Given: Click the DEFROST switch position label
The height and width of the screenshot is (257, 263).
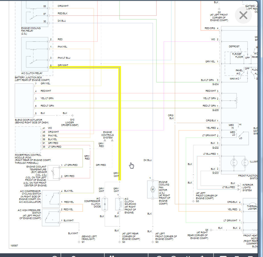Looking at the screenshot, I should click(234, 46).
